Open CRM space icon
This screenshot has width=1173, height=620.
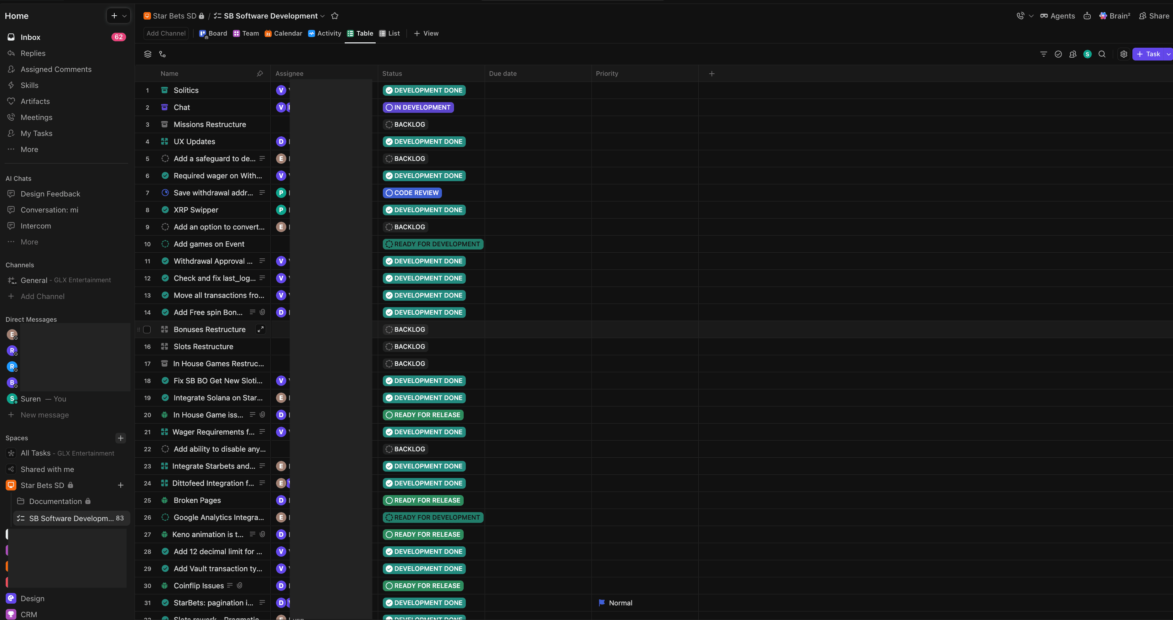click(11, 614)
